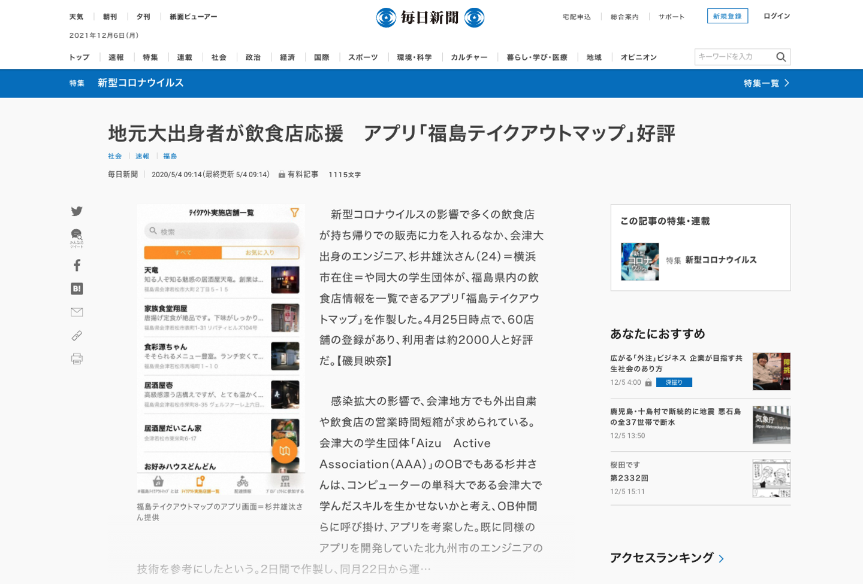Expand the アクセスランキング arrow
863x584 pixels.
point(722,559)
